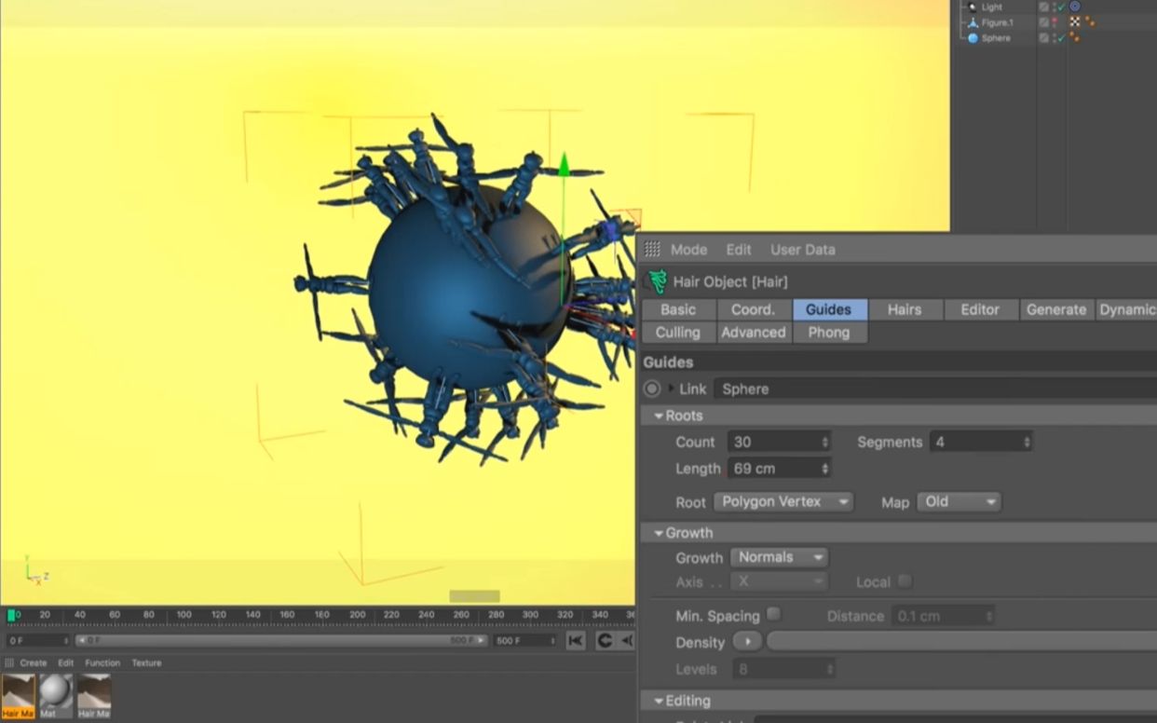
Task: Click the Sphere object icon in the Object Manager
Action: pyautogui.click(x=973, y=37)
